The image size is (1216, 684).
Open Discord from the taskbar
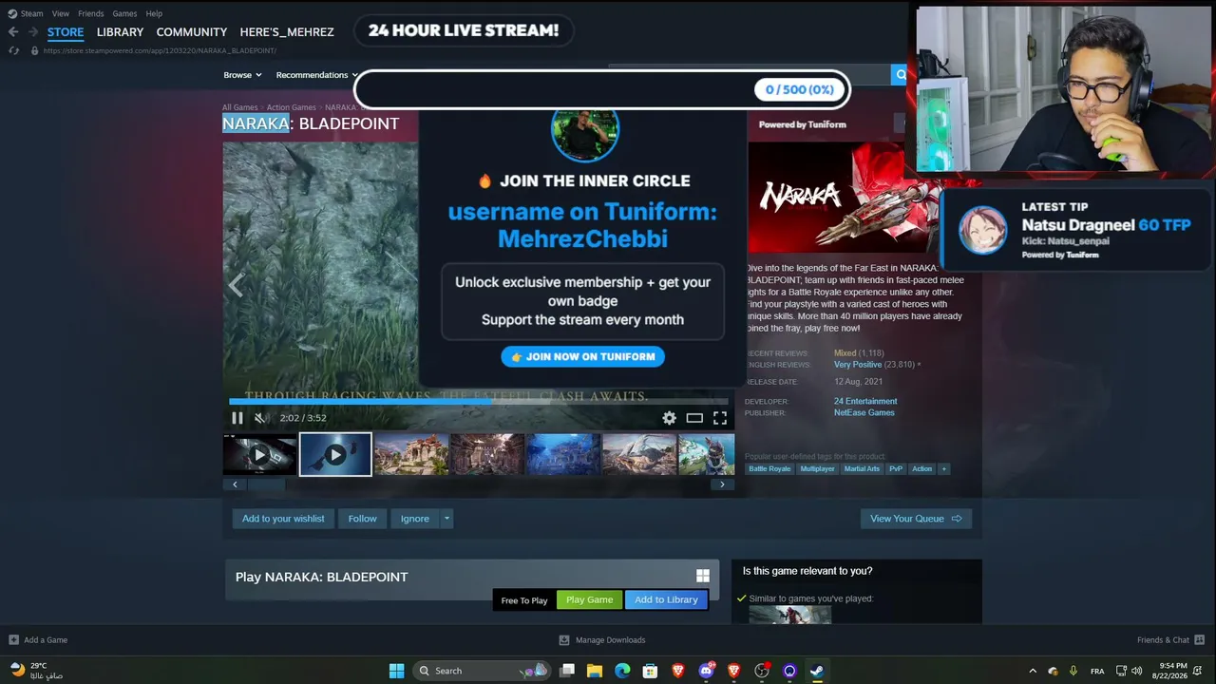tap(706, 671)
